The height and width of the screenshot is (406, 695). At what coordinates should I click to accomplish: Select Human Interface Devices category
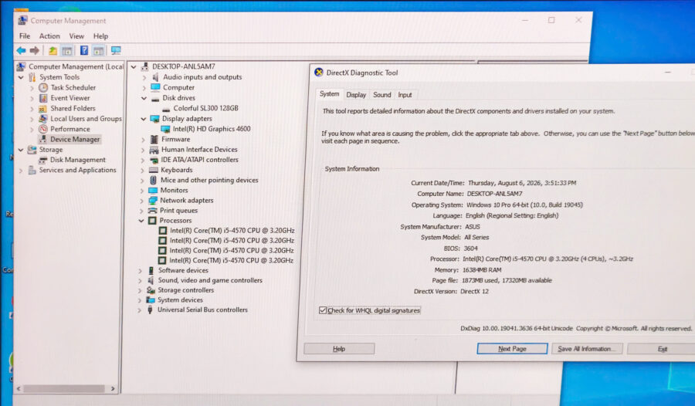199,150
